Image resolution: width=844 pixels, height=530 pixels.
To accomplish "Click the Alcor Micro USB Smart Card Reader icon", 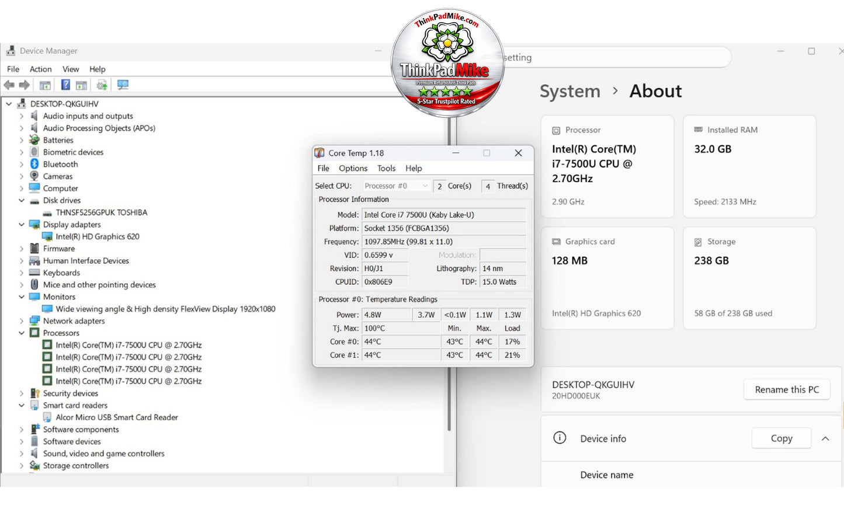I will pyautogui.click(x=47, y=417).
